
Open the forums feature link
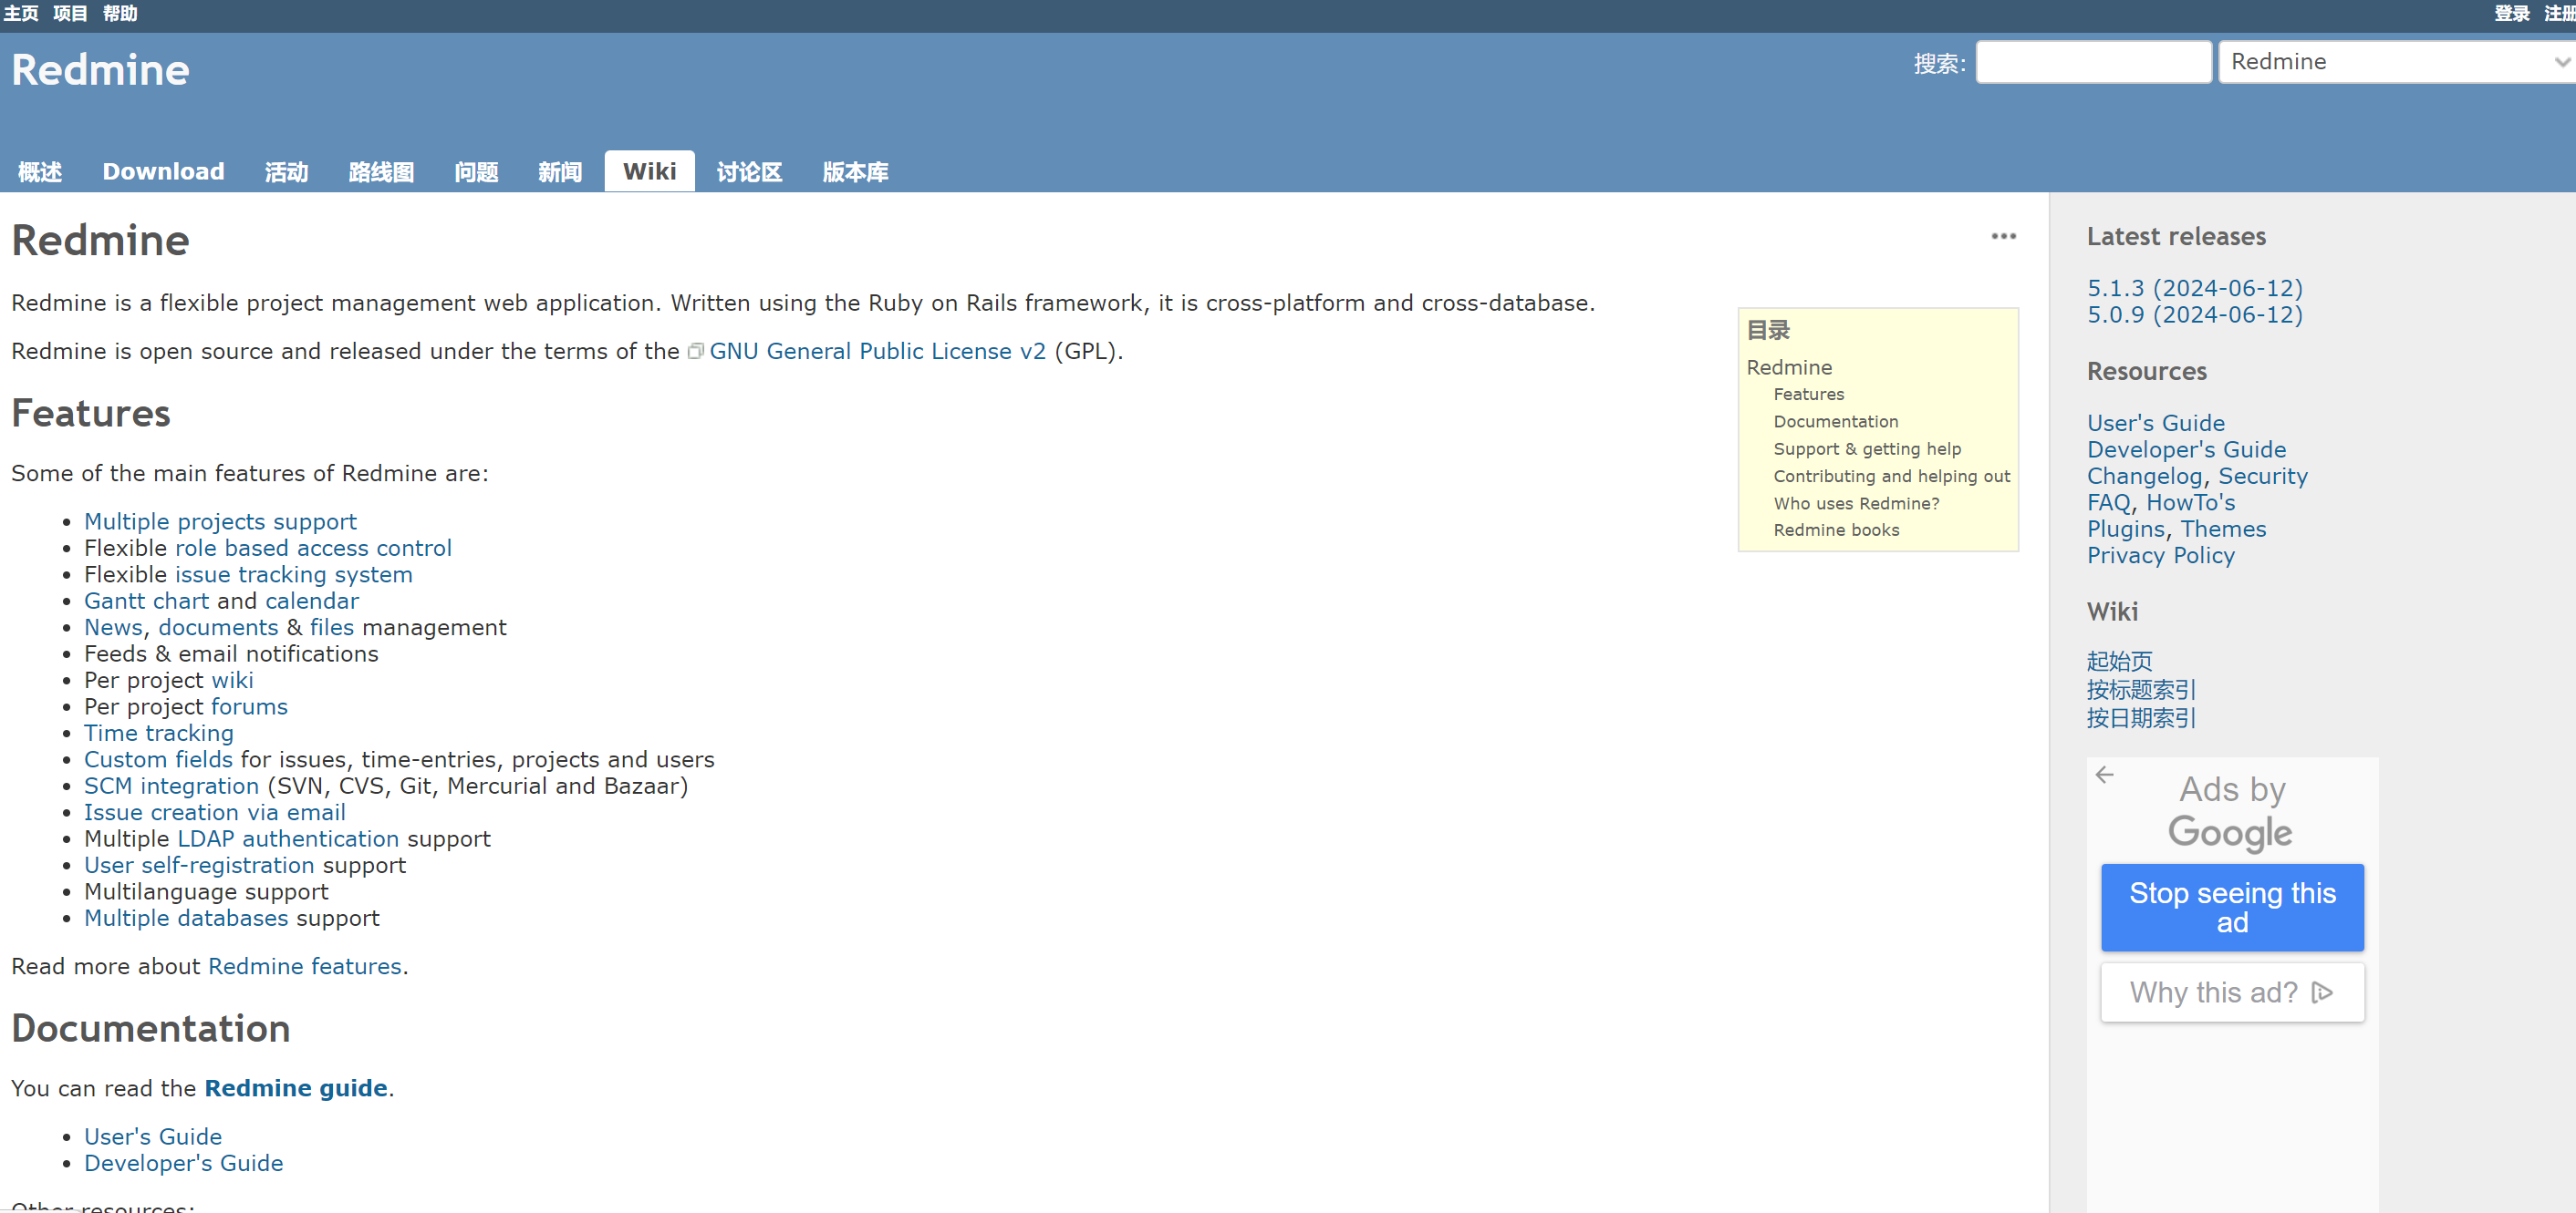click(249, 706)
